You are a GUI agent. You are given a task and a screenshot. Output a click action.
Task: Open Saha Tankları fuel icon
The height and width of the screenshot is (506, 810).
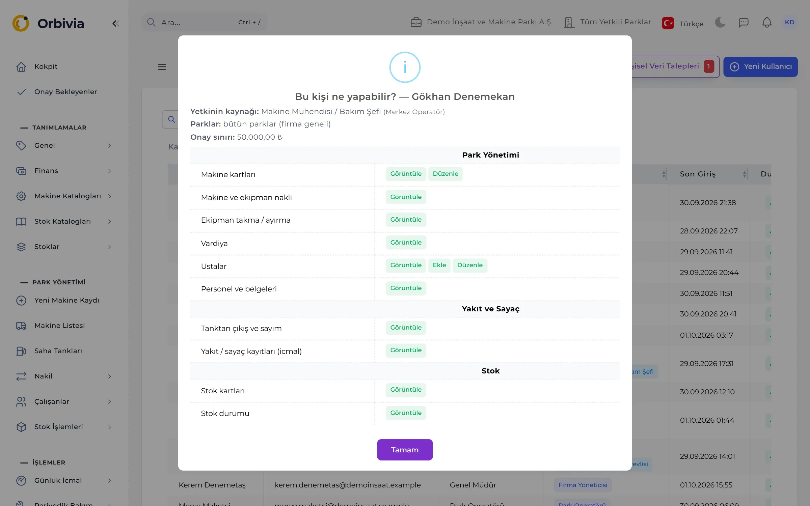pos(21,351)
